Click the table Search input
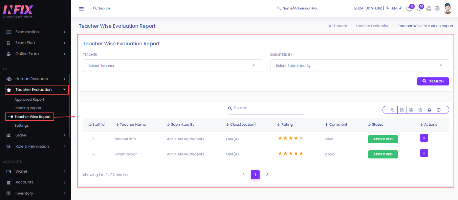 pyautogui.click(x=266, y=108)
